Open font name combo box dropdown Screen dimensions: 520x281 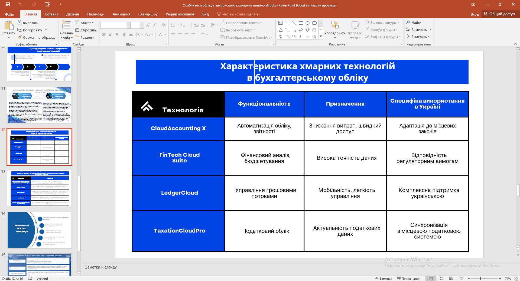click(x=128, y=25)
